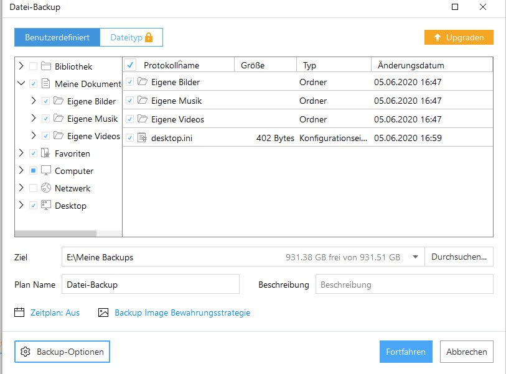Collapse the Meine Dokumente tree node
The width and height of the screenshot is (506, 374).
point(21,84)
